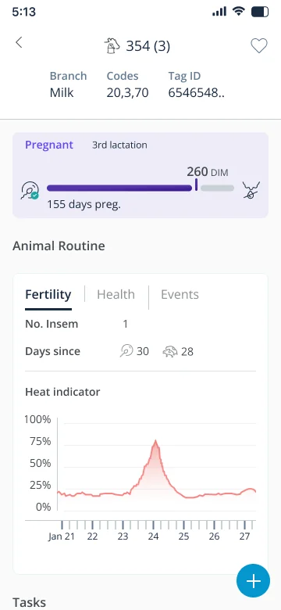The height and width of the screenshot is (610, 281).
Task: Click the insemination icon next to 30
Action: [x=126, y=351]
